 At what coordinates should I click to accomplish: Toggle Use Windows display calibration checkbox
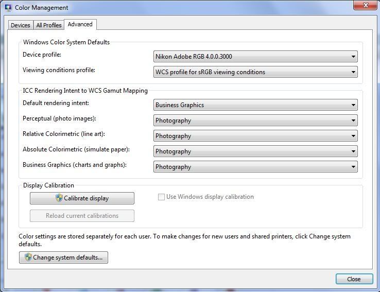[162, 197]
